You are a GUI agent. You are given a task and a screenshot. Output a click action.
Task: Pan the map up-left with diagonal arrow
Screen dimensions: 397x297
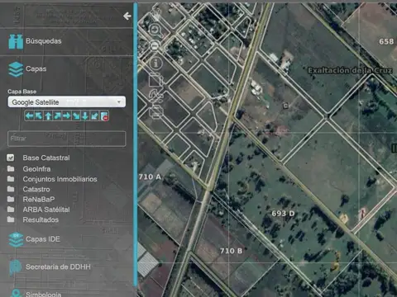39,115
